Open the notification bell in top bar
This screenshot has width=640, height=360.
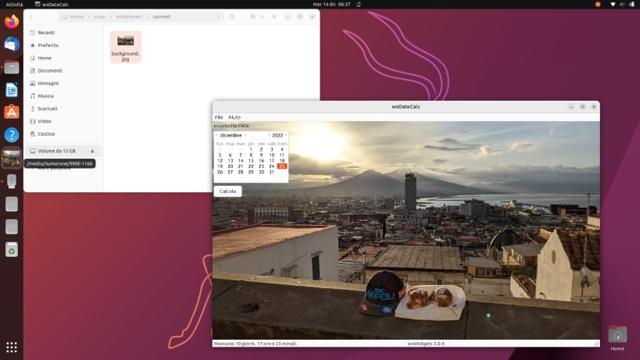(359, 5)
